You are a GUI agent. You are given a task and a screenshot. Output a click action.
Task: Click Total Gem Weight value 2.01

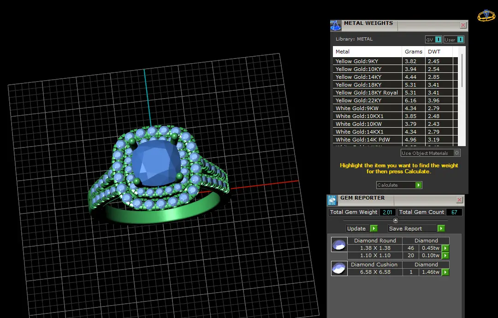[x=387, y=212]
